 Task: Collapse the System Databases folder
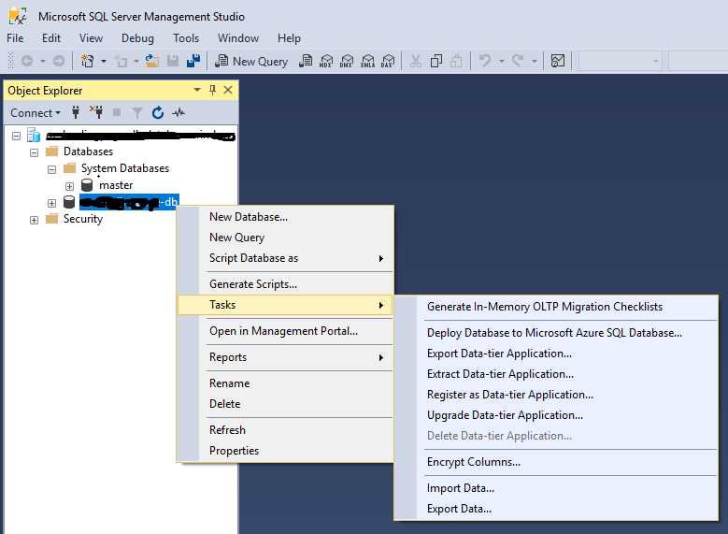[51, 169]
